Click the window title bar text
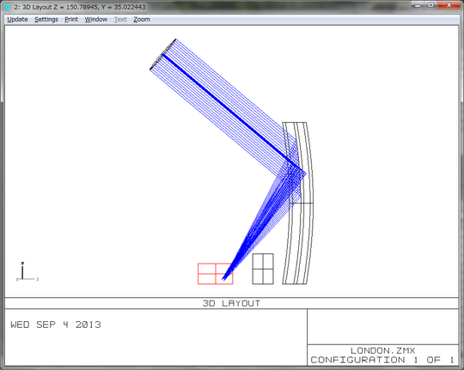Viewport: 464px width, 370px height. click(x=80, y=7)
